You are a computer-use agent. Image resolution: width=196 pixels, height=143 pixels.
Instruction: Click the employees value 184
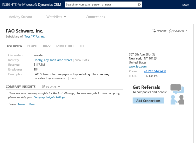click(x=36, y=69)
